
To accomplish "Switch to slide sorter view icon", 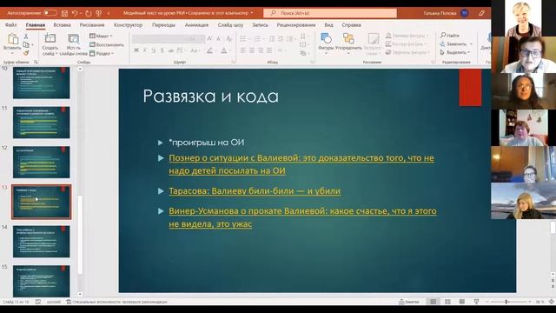I will point(447,302).
